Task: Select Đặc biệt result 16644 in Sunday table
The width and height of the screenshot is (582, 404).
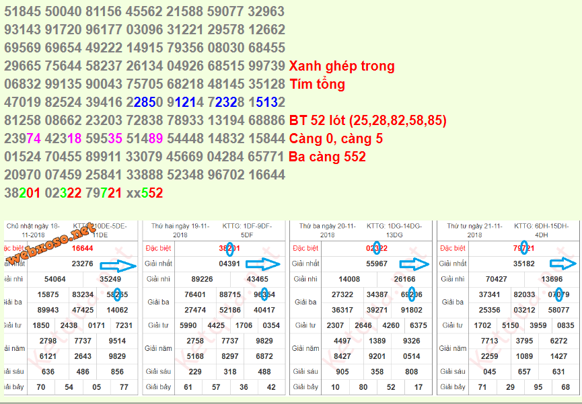Action: tap(83, 248)
